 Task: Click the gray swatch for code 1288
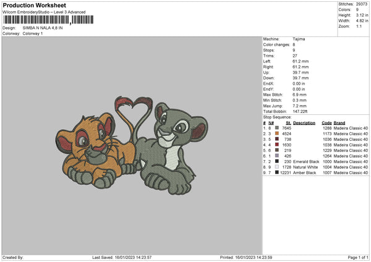pos(276,128)
